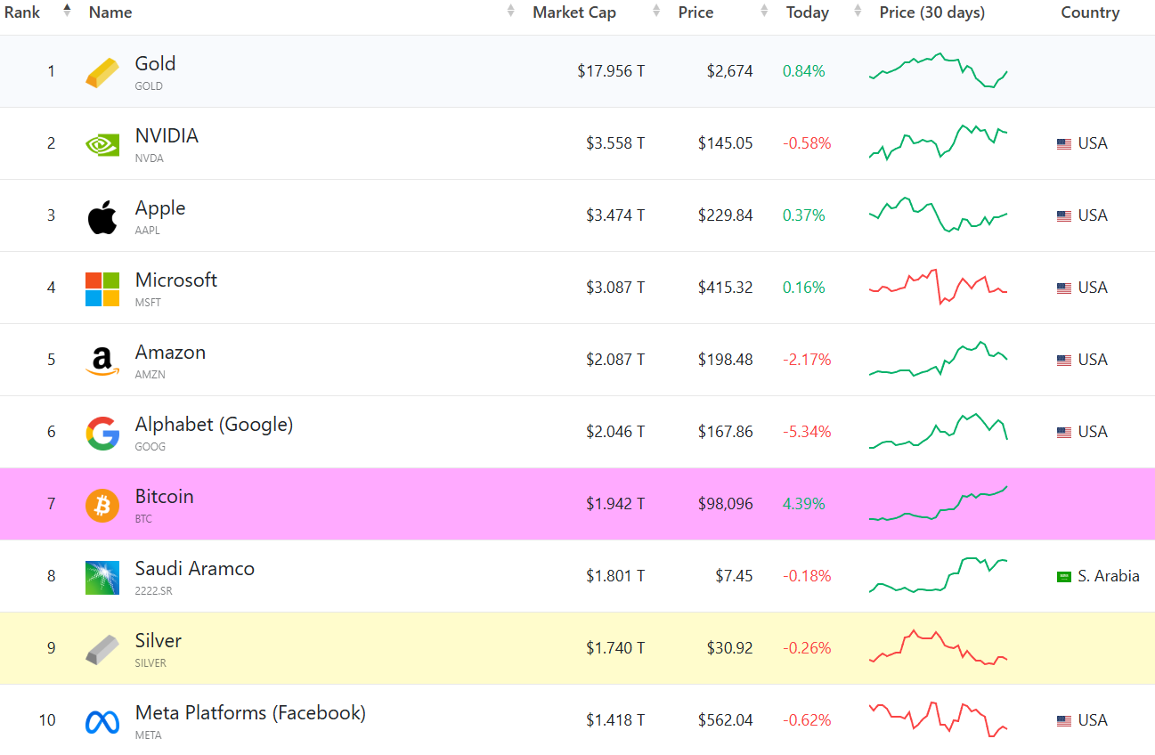
Task: Click the Meta Platforms logo icon
Action: (x=102, y=721)
